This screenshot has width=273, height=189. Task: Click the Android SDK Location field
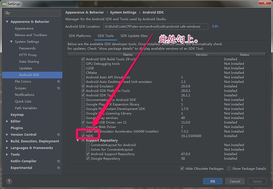tap(155, 26)
